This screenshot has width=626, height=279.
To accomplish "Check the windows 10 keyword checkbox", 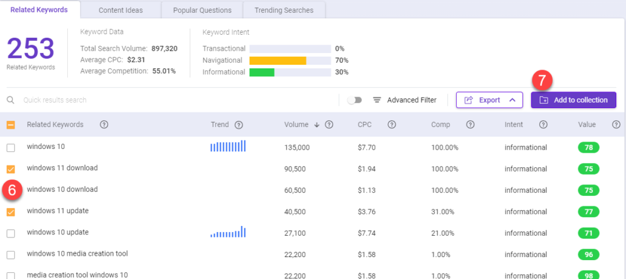I will [11, 148].
